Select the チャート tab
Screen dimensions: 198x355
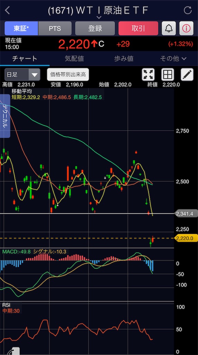point(25,59)
